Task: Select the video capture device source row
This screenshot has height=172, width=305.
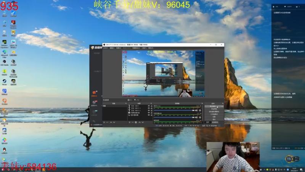Action: click(140, 112)
